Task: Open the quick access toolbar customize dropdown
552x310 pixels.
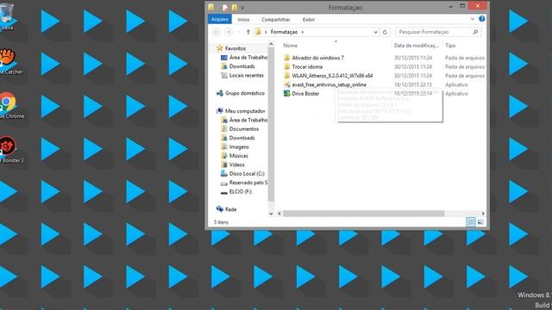Action: pos(242,8)
